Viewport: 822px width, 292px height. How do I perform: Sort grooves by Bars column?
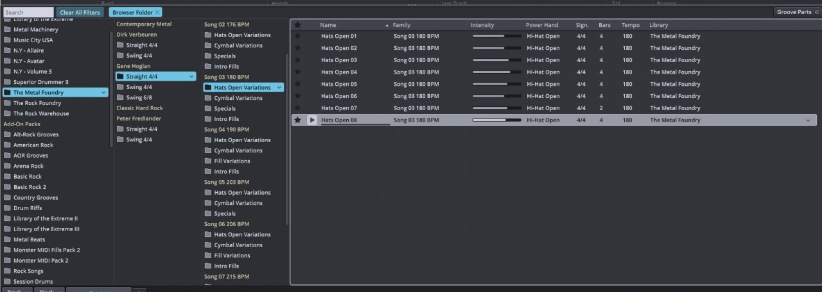tap(604, 25)
